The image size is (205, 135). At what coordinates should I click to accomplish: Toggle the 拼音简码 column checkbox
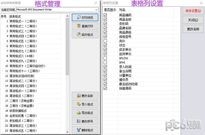tap(105, 88)
